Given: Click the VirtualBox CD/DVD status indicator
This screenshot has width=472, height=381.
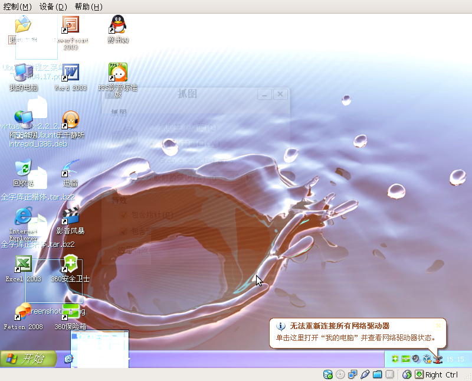Looking at the screenshot, I should click(x=340, y=375).
